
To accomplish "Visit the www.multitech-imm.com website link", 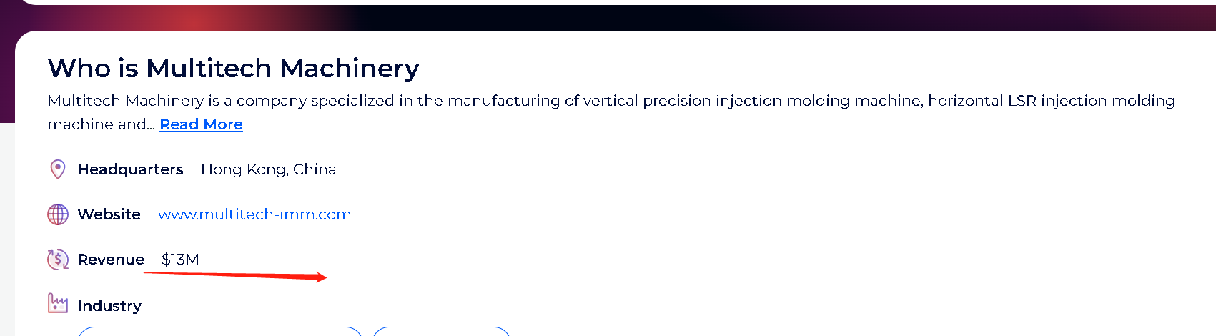I will point(254,214).
